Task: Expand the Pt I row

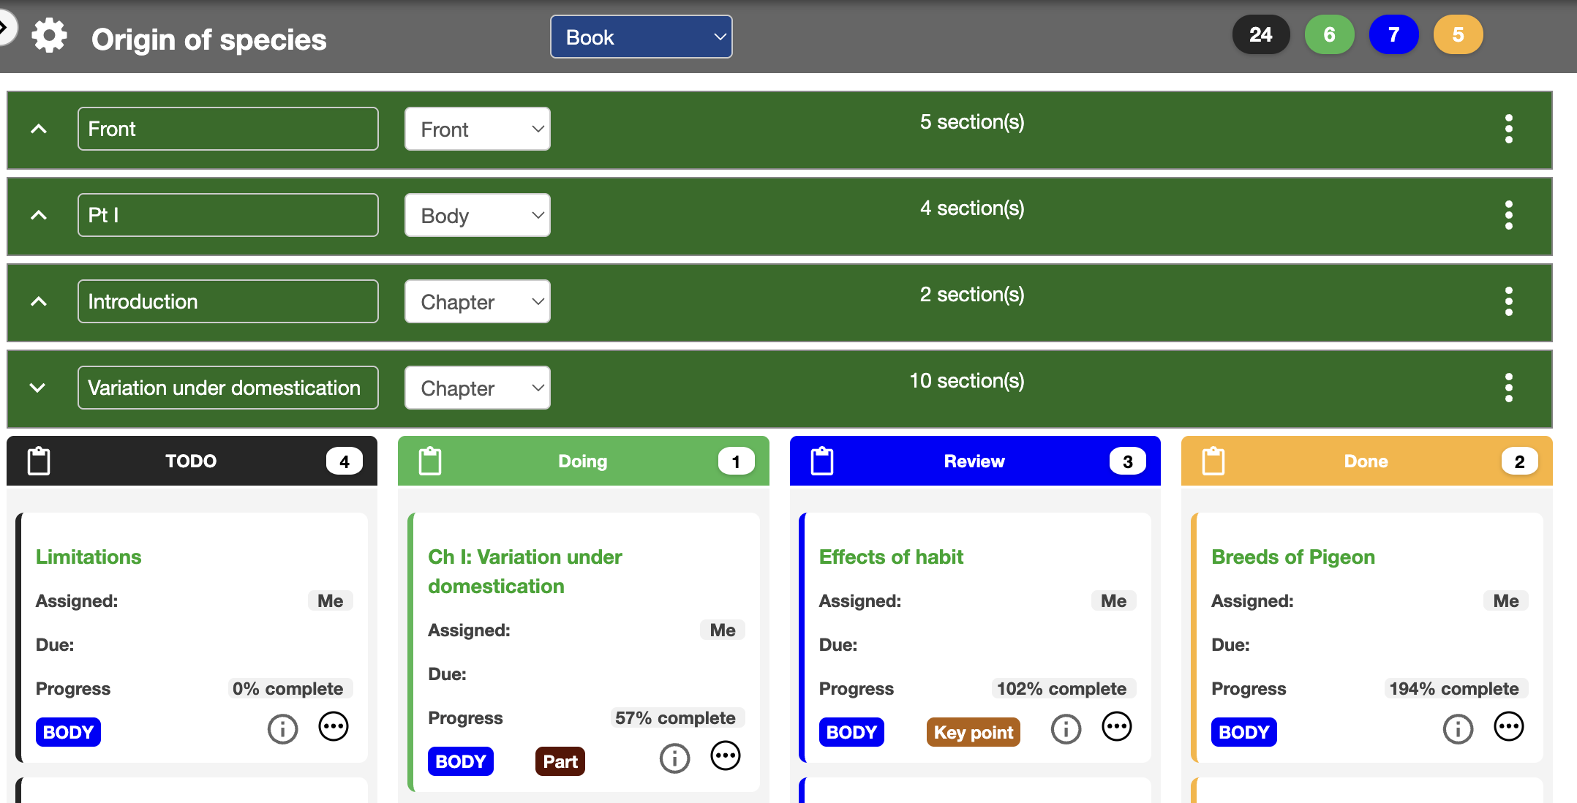Action: tap(38, 215)
